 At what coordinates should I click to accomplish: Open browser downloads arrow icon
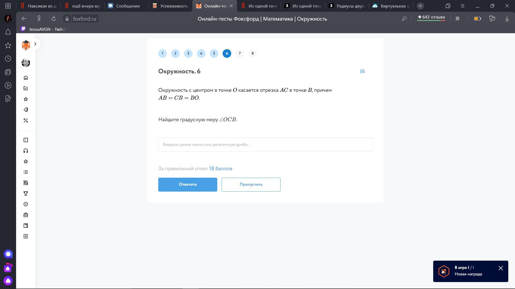coord(507,19)
